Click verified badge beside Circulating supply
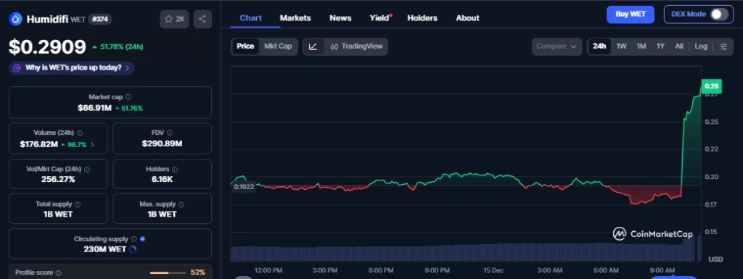The height and width of the screenshot is (279, 743). [143, 239]
